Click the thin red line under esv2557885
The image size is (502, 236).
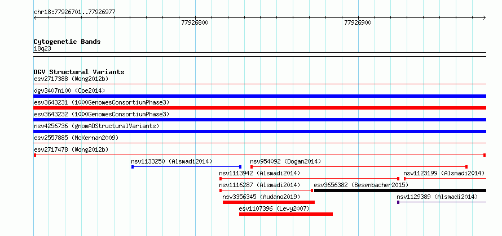[x=259, y=143]
